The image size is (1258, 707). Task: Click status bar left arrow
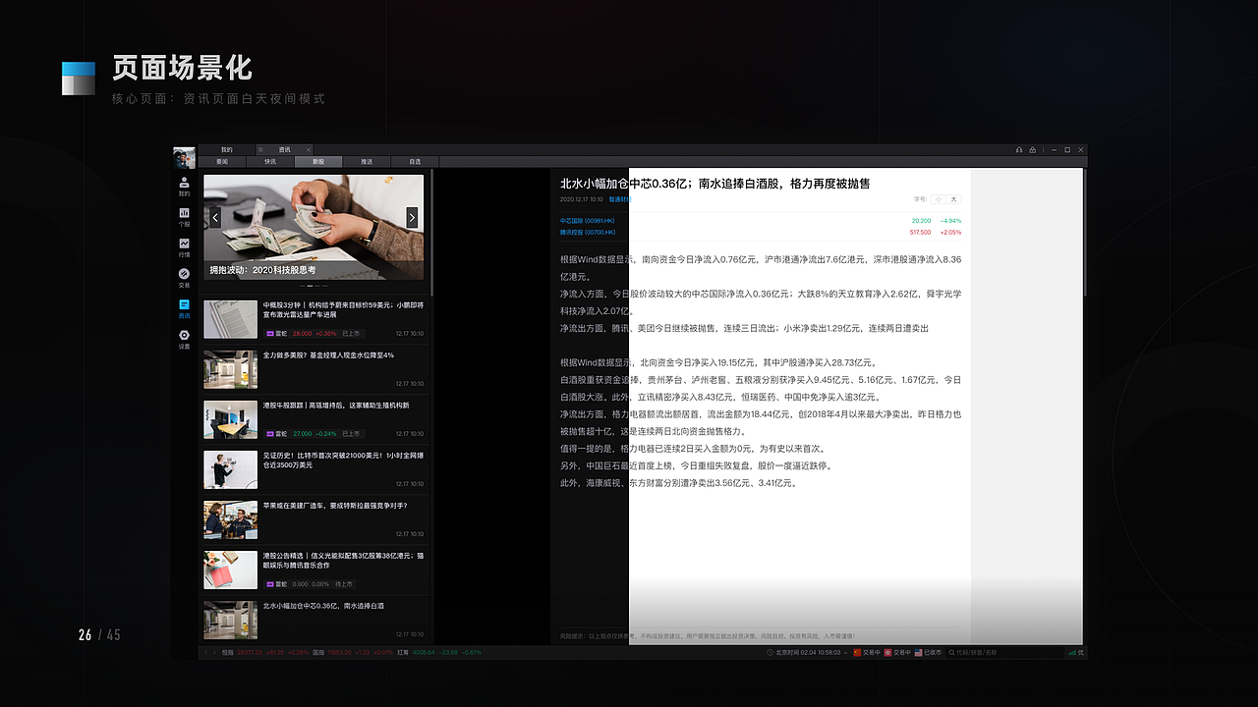pyautogui.click(x=205, y=652)
